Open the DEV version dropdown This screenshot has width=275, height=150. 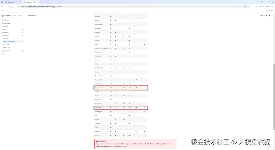(262, 15)
